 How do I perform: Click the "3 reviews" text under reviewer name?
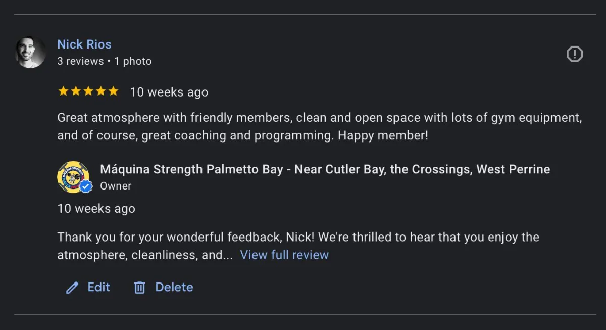tap(80, 61)
